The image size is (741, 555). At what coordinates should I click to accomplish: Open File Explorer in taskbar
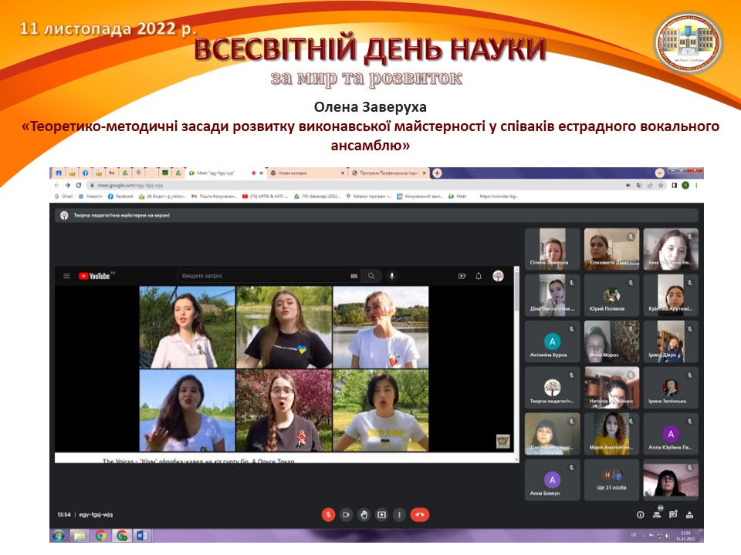(79, 536)
